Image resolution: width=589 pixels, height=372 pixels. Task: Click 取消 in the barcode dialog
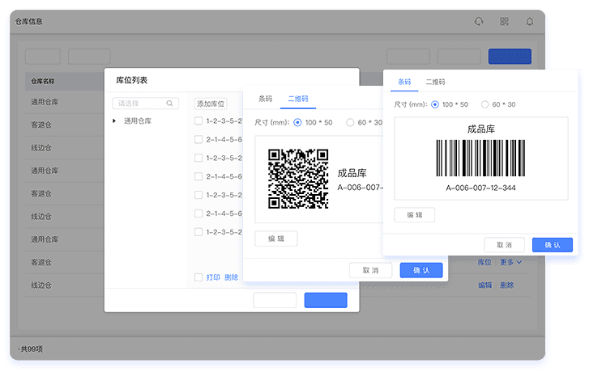pyautogui.click(x=504, y=245)
